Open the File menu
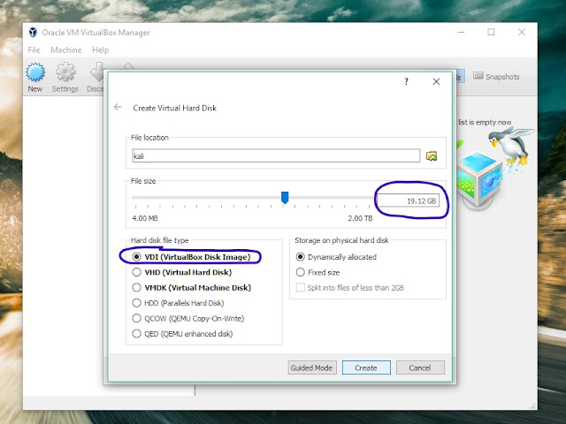Screen dimensions: 566x424 coord(34,50)
